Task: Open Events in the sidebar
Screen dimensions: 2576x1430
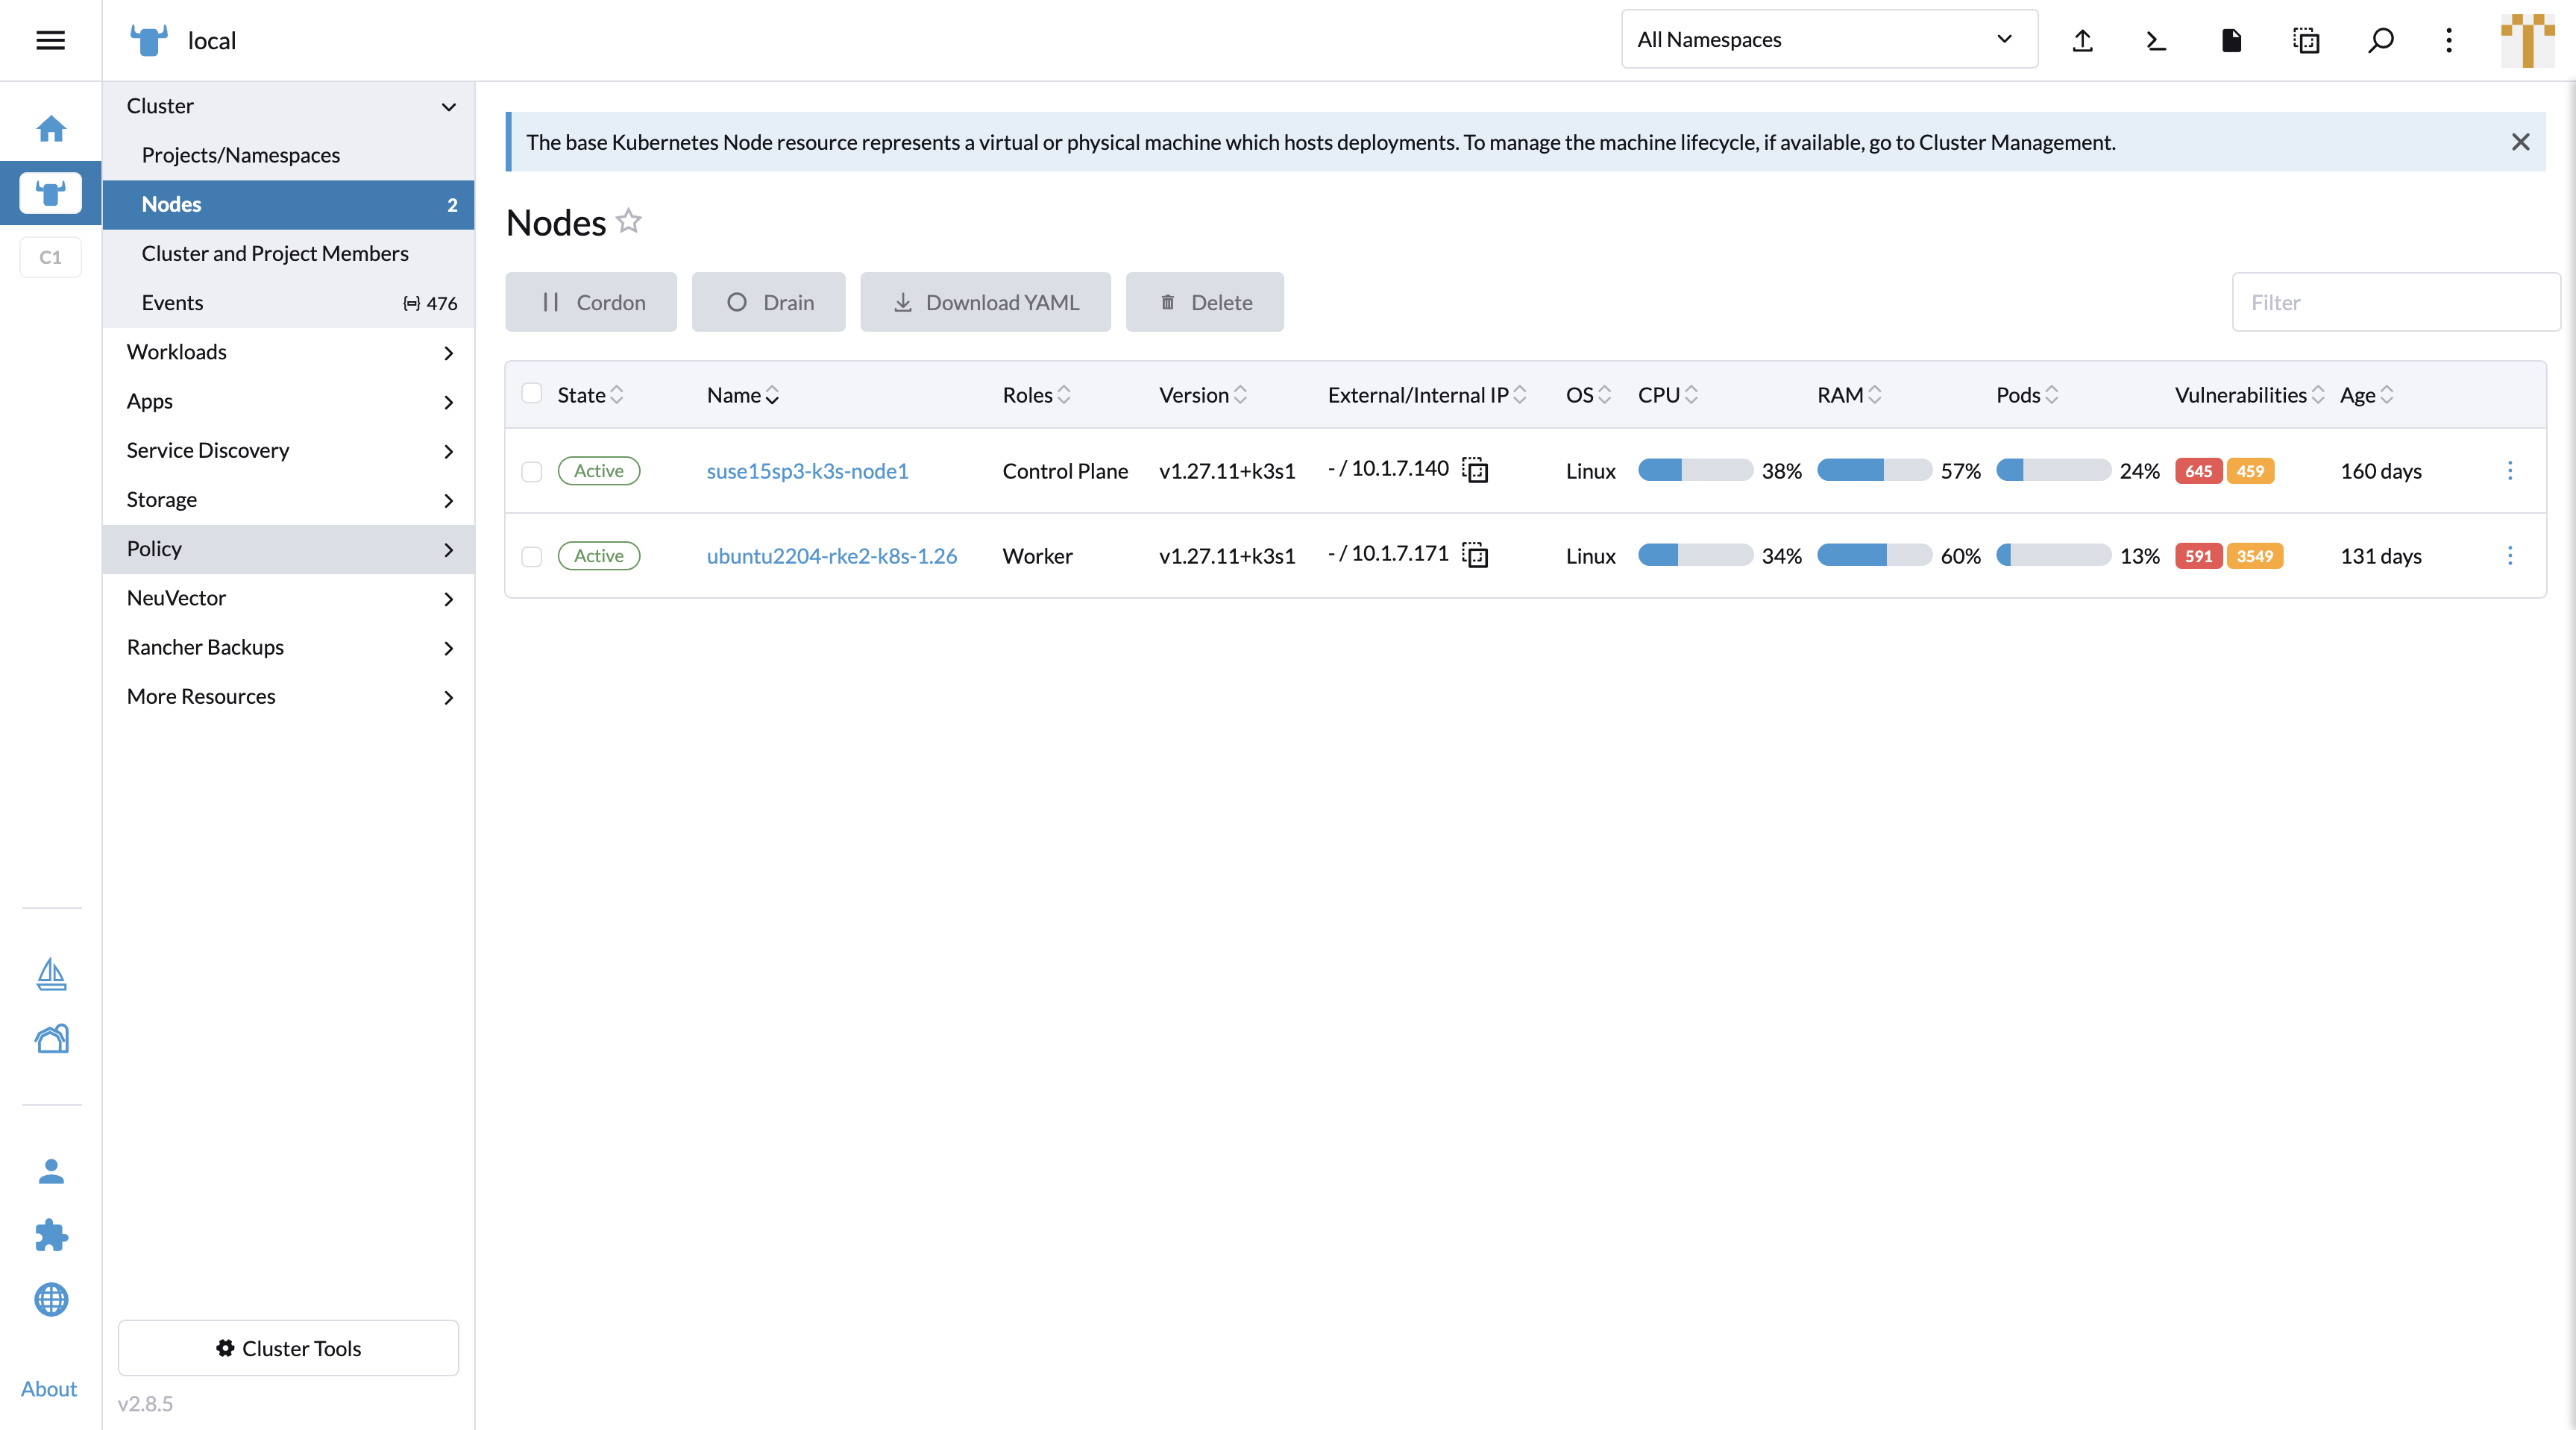Action: [x=172, y=303]
